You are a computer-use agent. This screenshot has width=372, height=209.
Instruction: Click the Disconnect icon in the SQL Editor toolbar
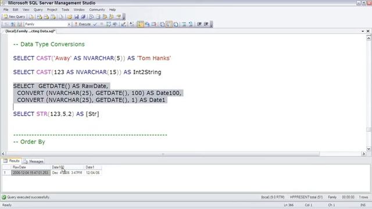[13, 24]
